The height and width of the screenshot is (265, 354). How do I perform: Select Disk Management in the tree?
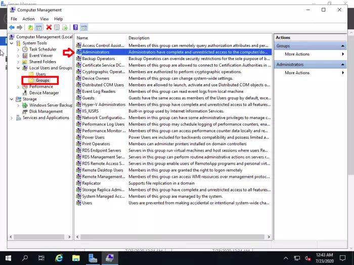click(46, 112)
